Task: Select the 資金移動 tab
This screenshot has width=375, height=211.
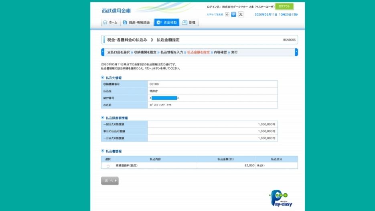Action: point(166,23)
